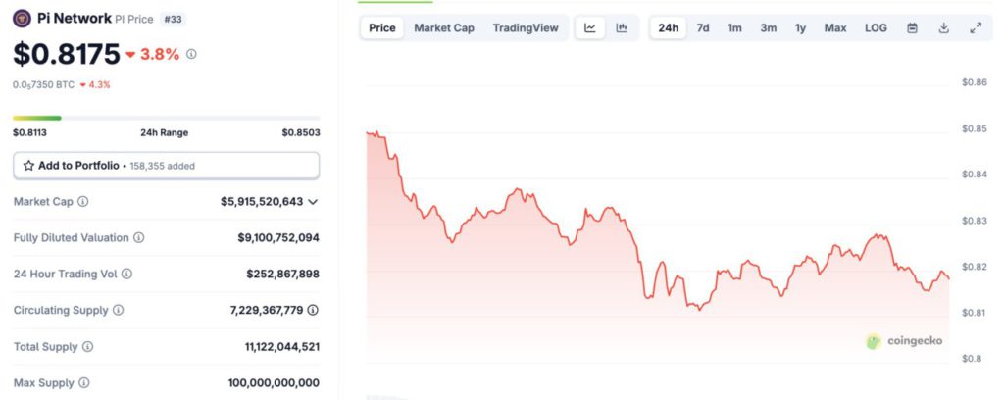Expand the Market Cap chevron dropdown
Image resolution: width=1004 pixels, height=400 pixels.
313,202
